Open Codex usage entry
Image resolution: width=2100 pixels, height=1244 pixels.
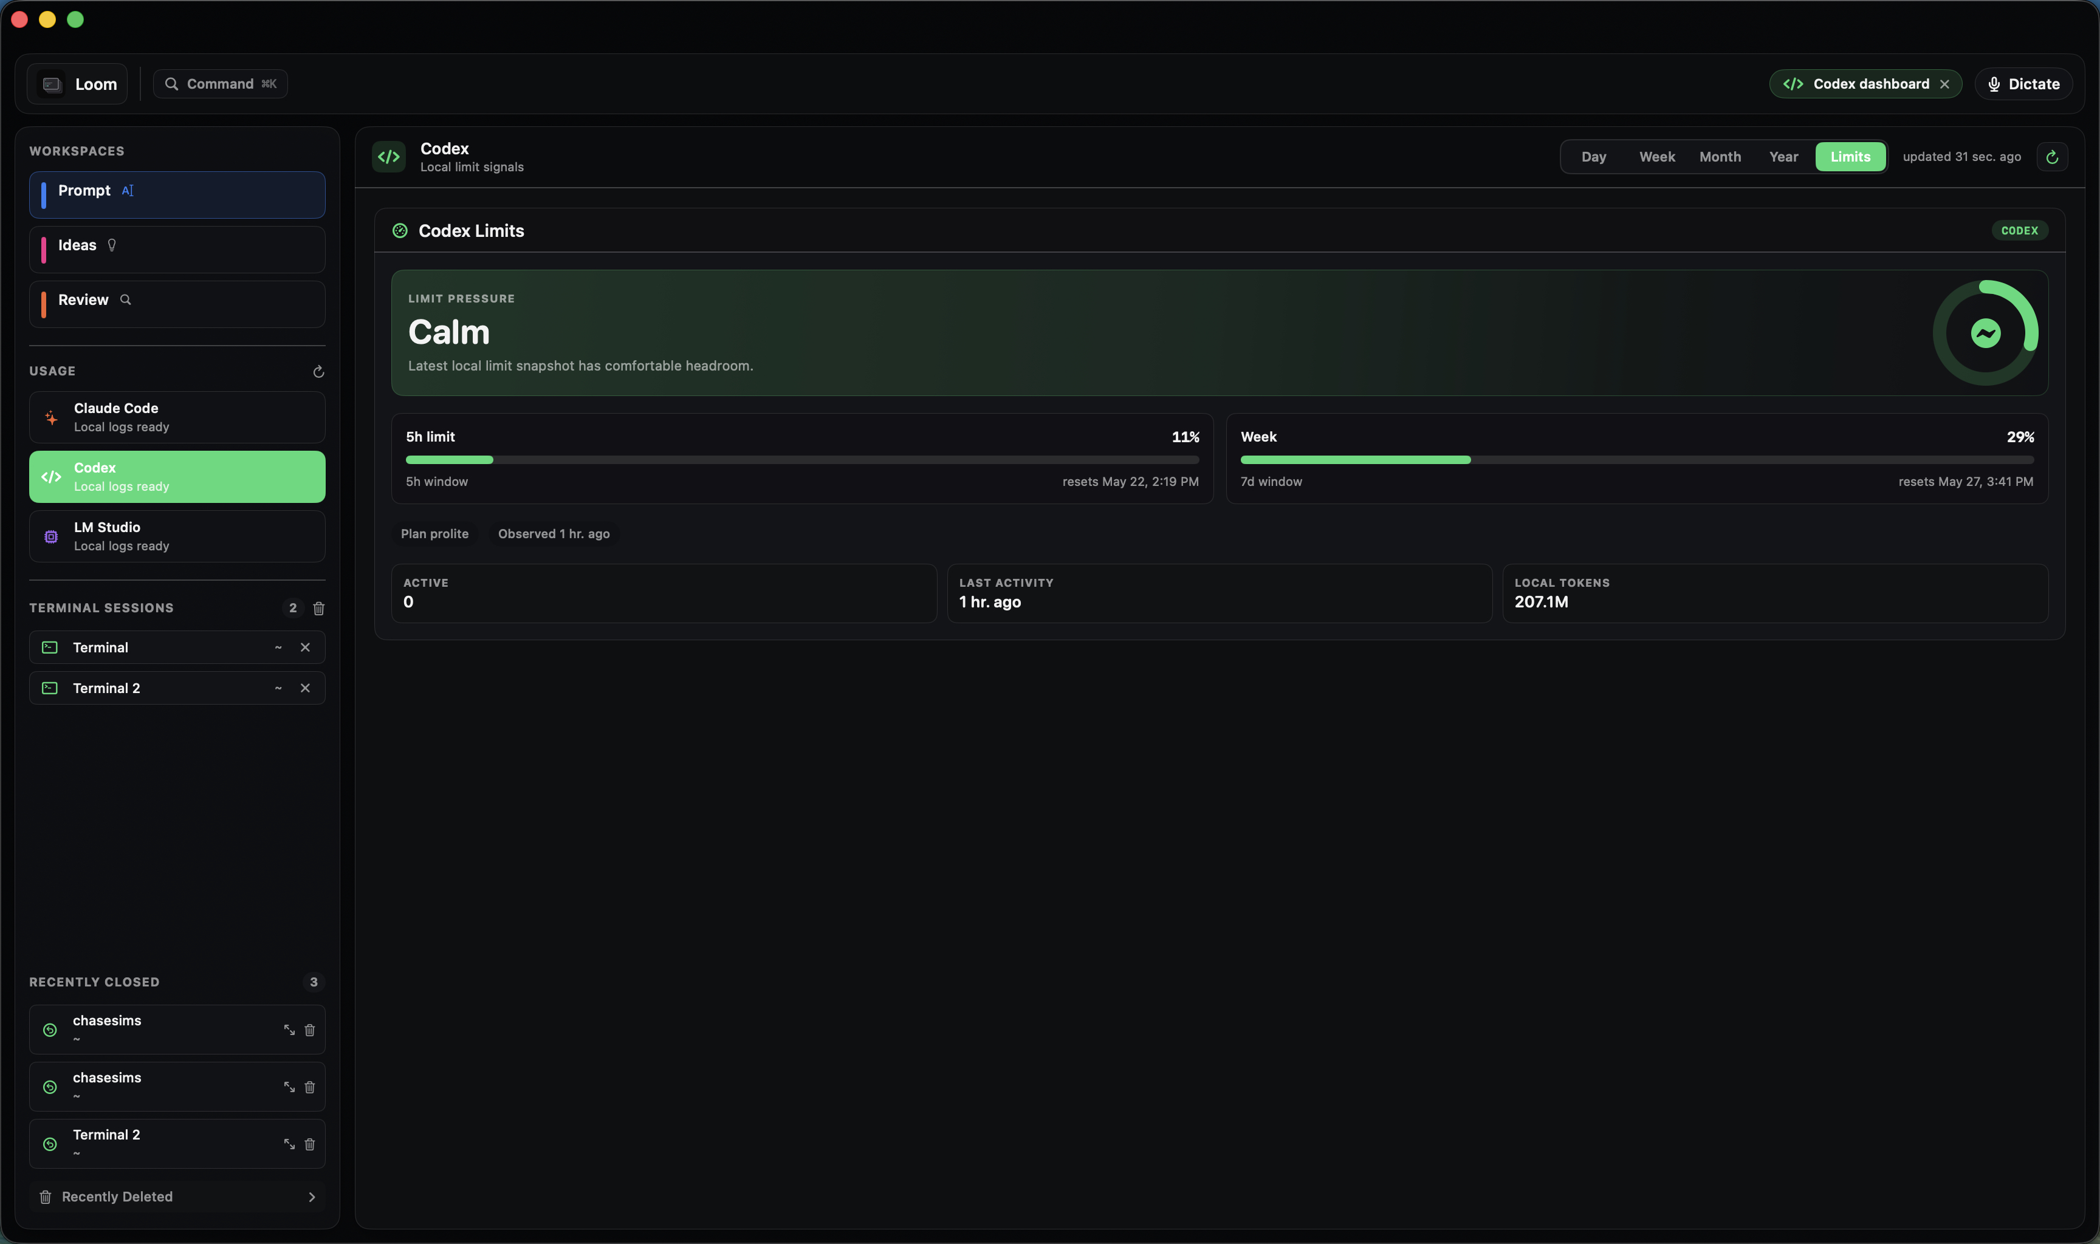click(x=177, y=476)
